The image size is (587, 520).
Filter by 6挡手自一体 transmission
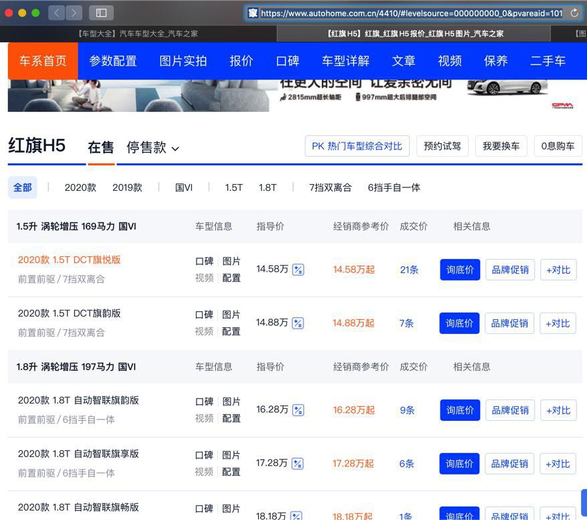pos(394,187)
